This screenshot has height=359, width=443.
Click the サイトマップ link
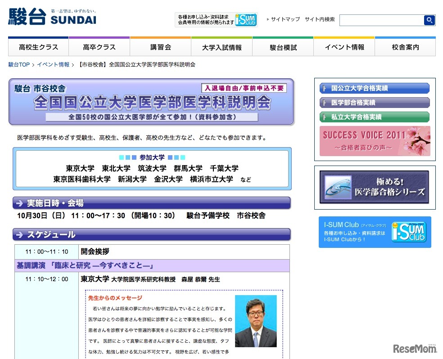[x=285, y=19]
